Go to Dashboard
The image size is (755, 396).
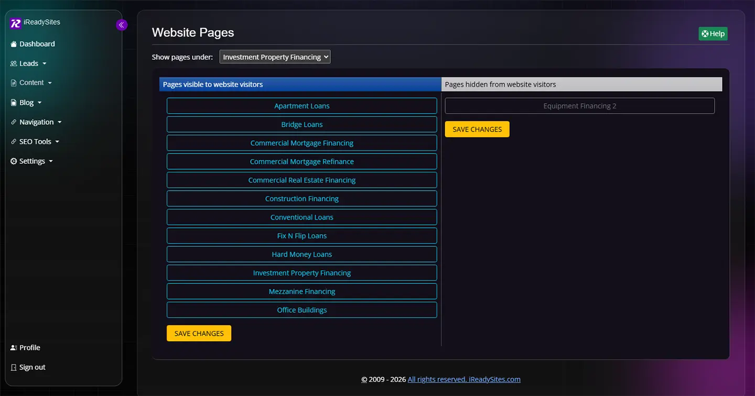[33, 44]
